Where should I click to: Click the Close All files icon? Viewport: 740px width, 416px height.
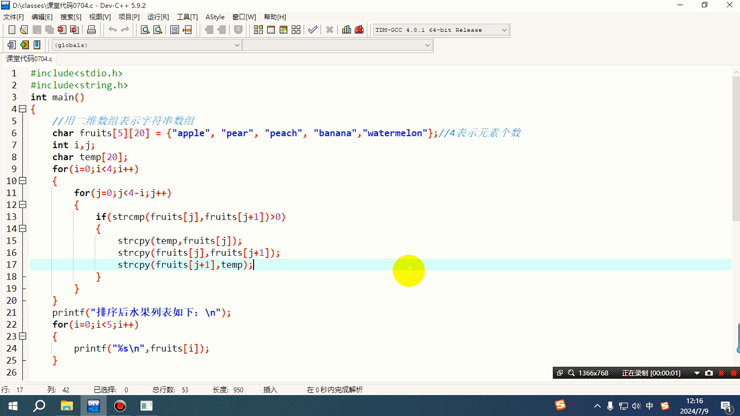click(74, 30)
